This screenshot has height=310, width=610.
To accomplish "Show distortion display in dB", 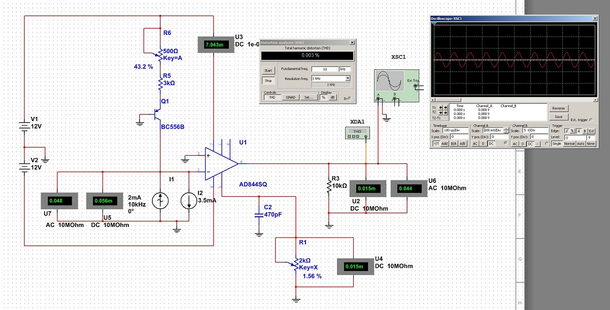I will [332, 97].
